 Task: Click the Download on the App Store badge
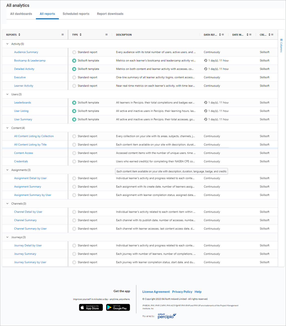(x=91, y=307)
